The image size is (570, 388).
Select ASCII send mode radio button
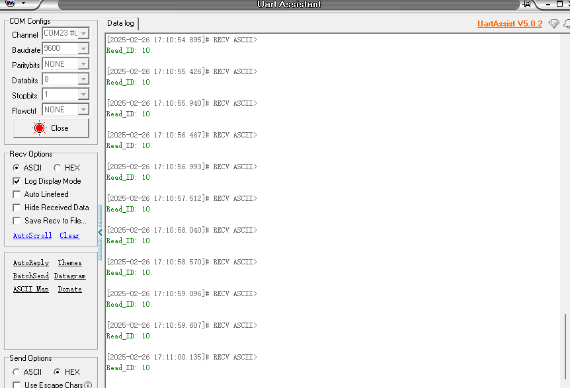tap(16, 371)
